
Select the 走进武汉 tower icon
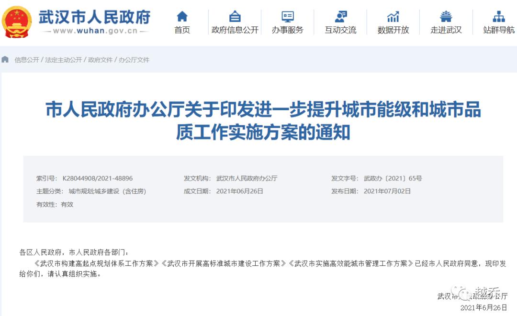click(445, 15)
